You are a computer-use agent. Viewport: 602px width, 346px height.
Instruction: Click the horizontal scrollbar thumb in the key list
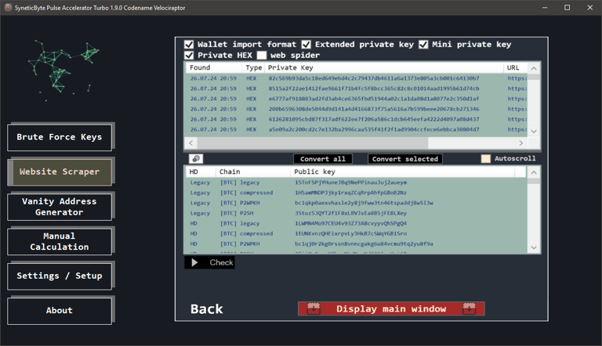(x=313, y=142)
